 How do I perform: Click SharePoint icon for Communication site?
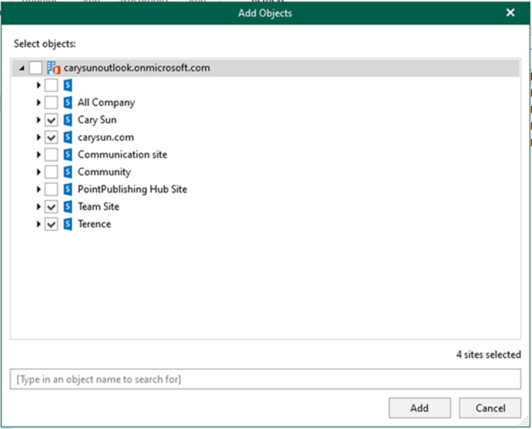(68, 154)
